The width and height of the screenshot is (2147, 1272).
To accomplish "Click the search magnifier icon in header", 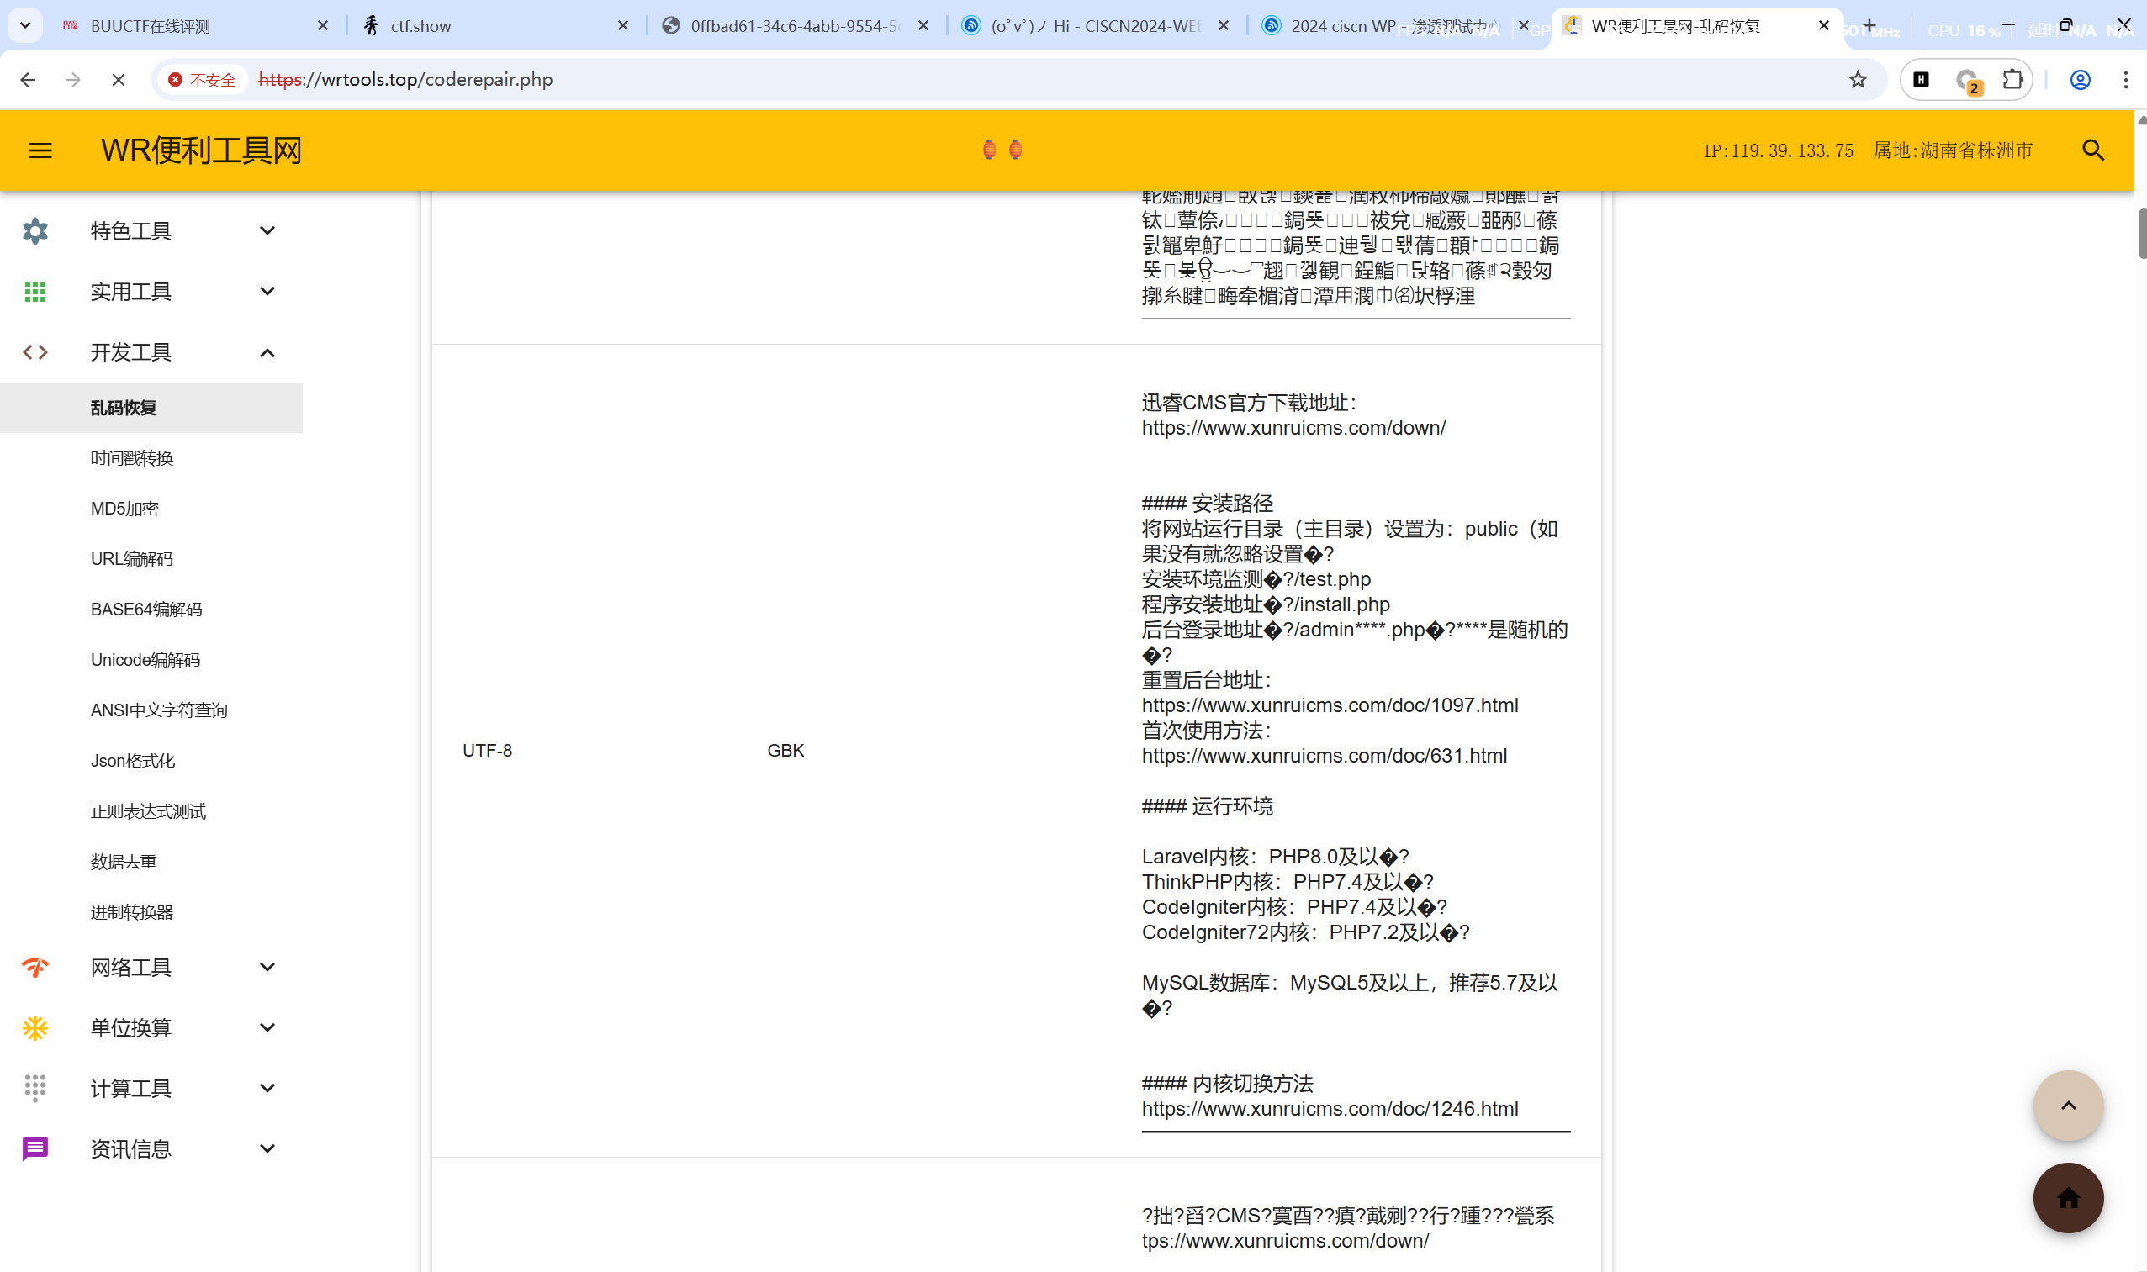I will click(2093, 150).
